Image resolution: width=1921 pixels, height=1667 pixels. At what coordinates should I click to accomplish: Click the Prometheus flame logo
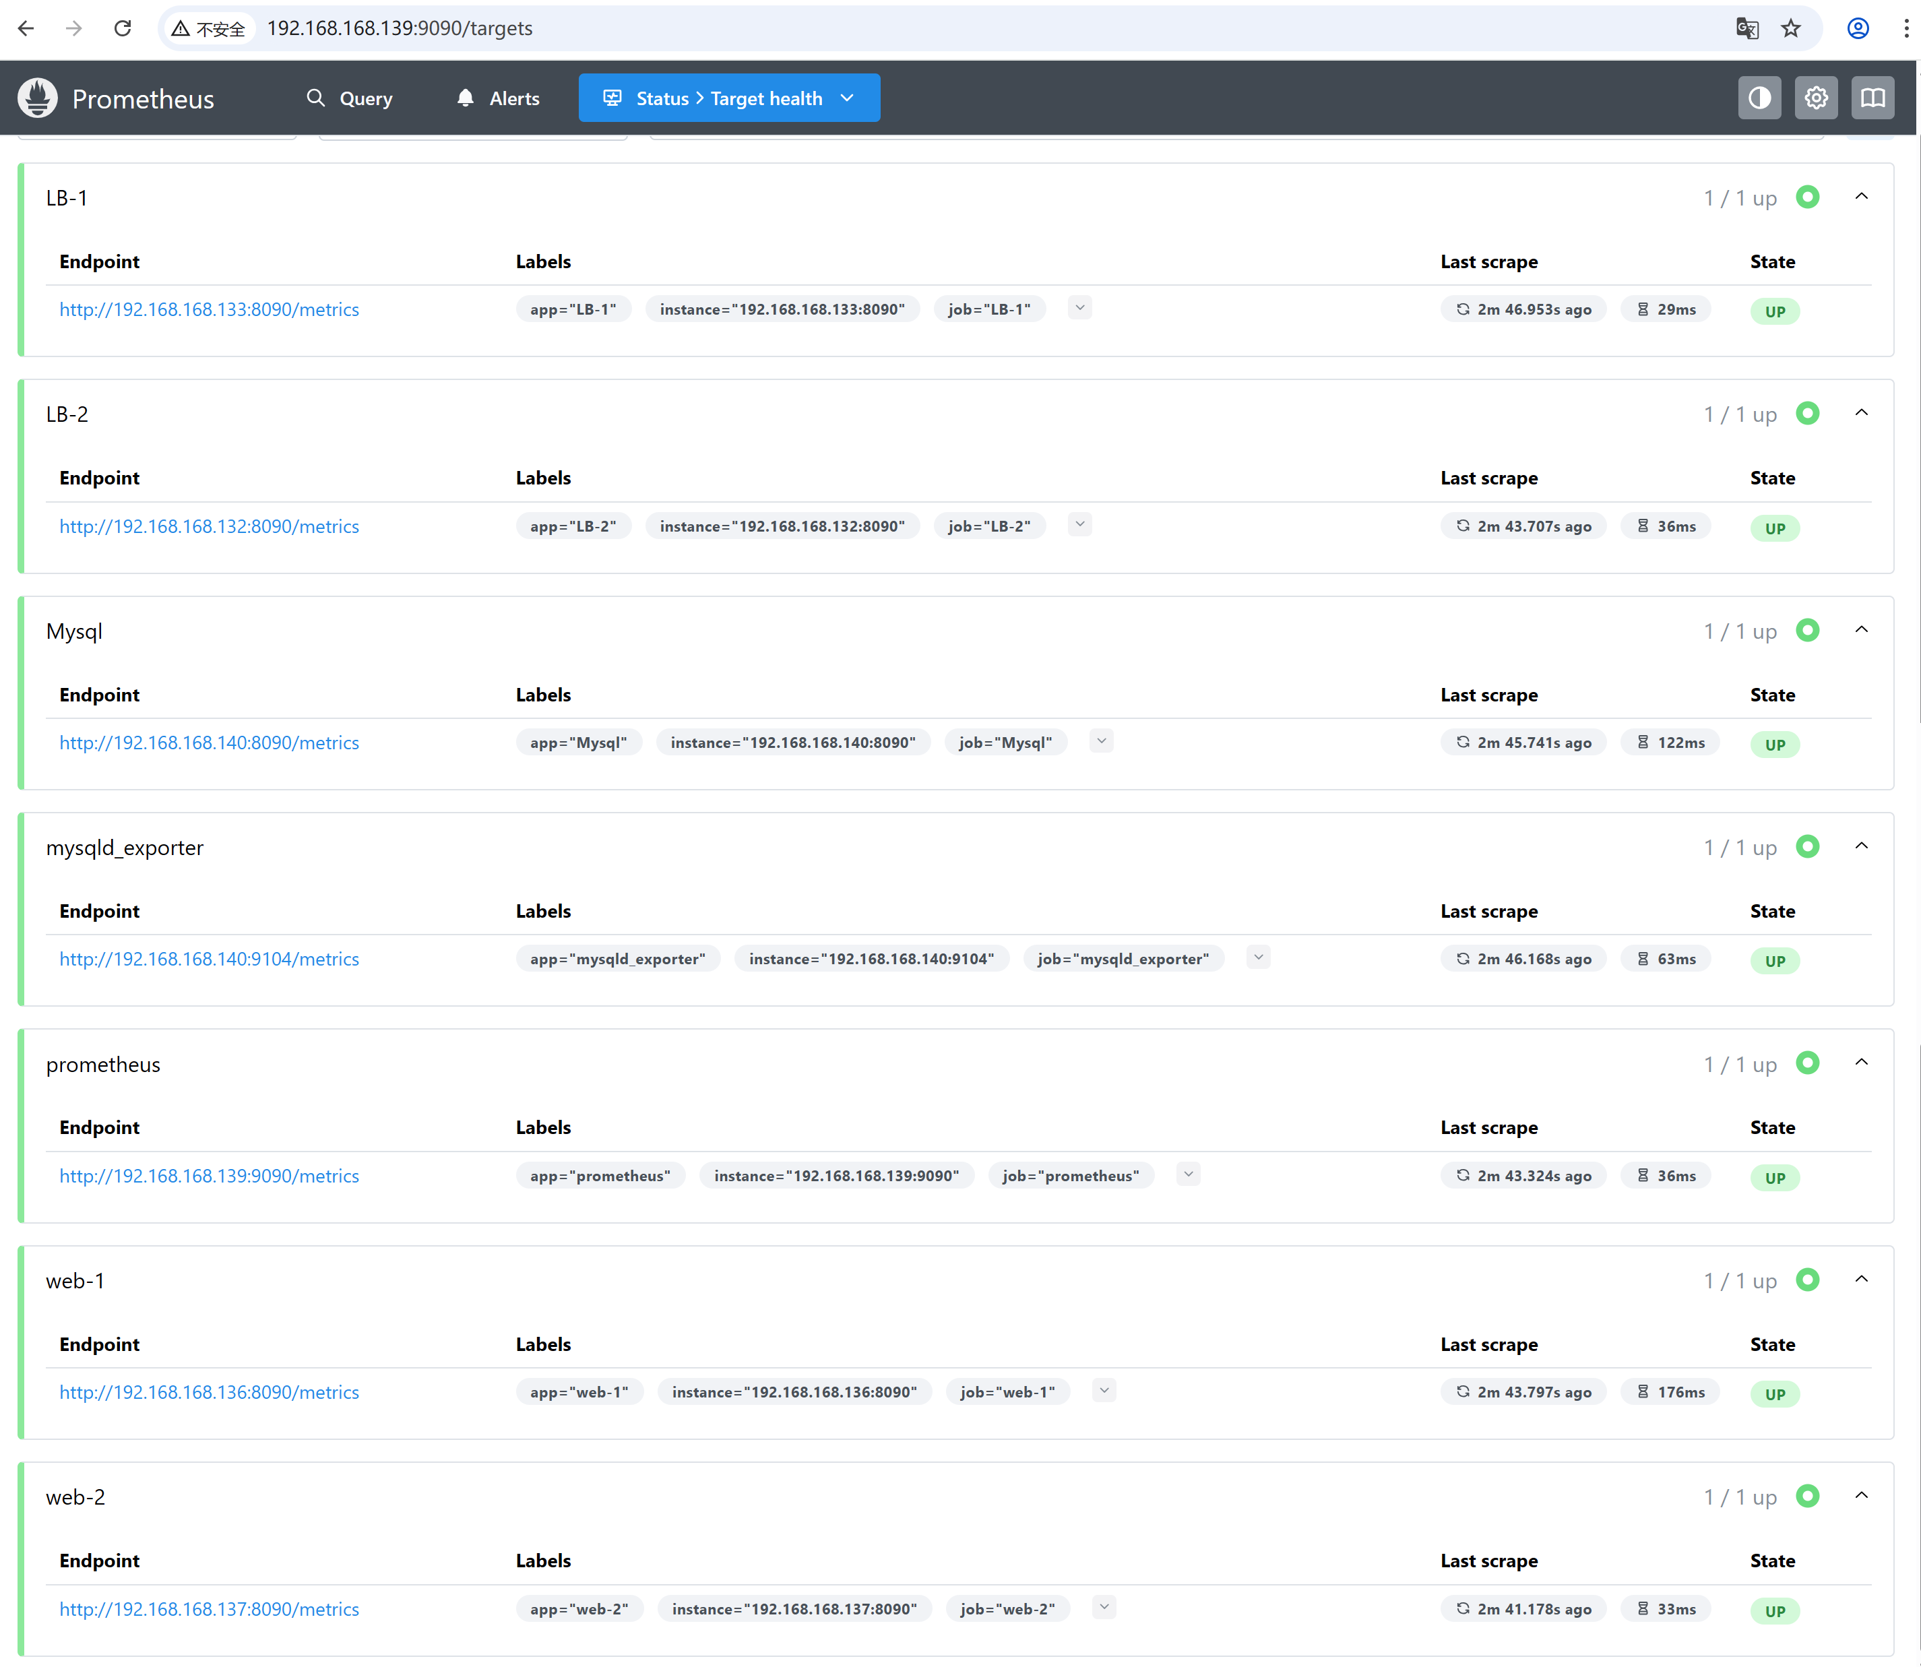[x=38, y=98]
